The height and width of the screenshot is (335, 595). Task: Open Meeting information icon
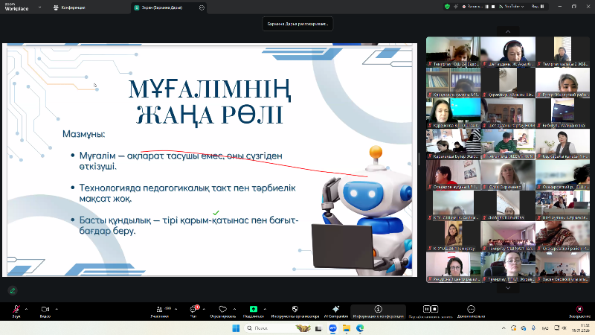click(x=378, y=309)
